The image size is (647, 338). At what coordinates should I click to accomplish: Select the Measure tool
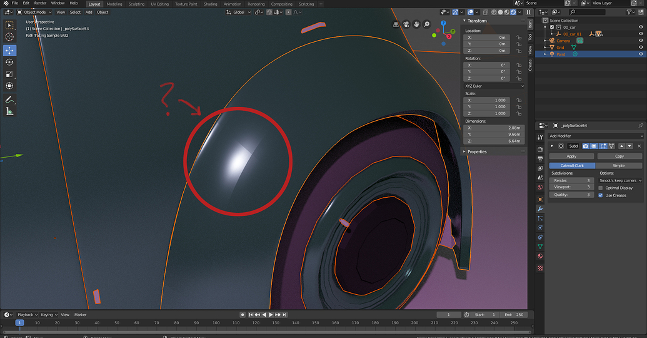click(9, 111)
